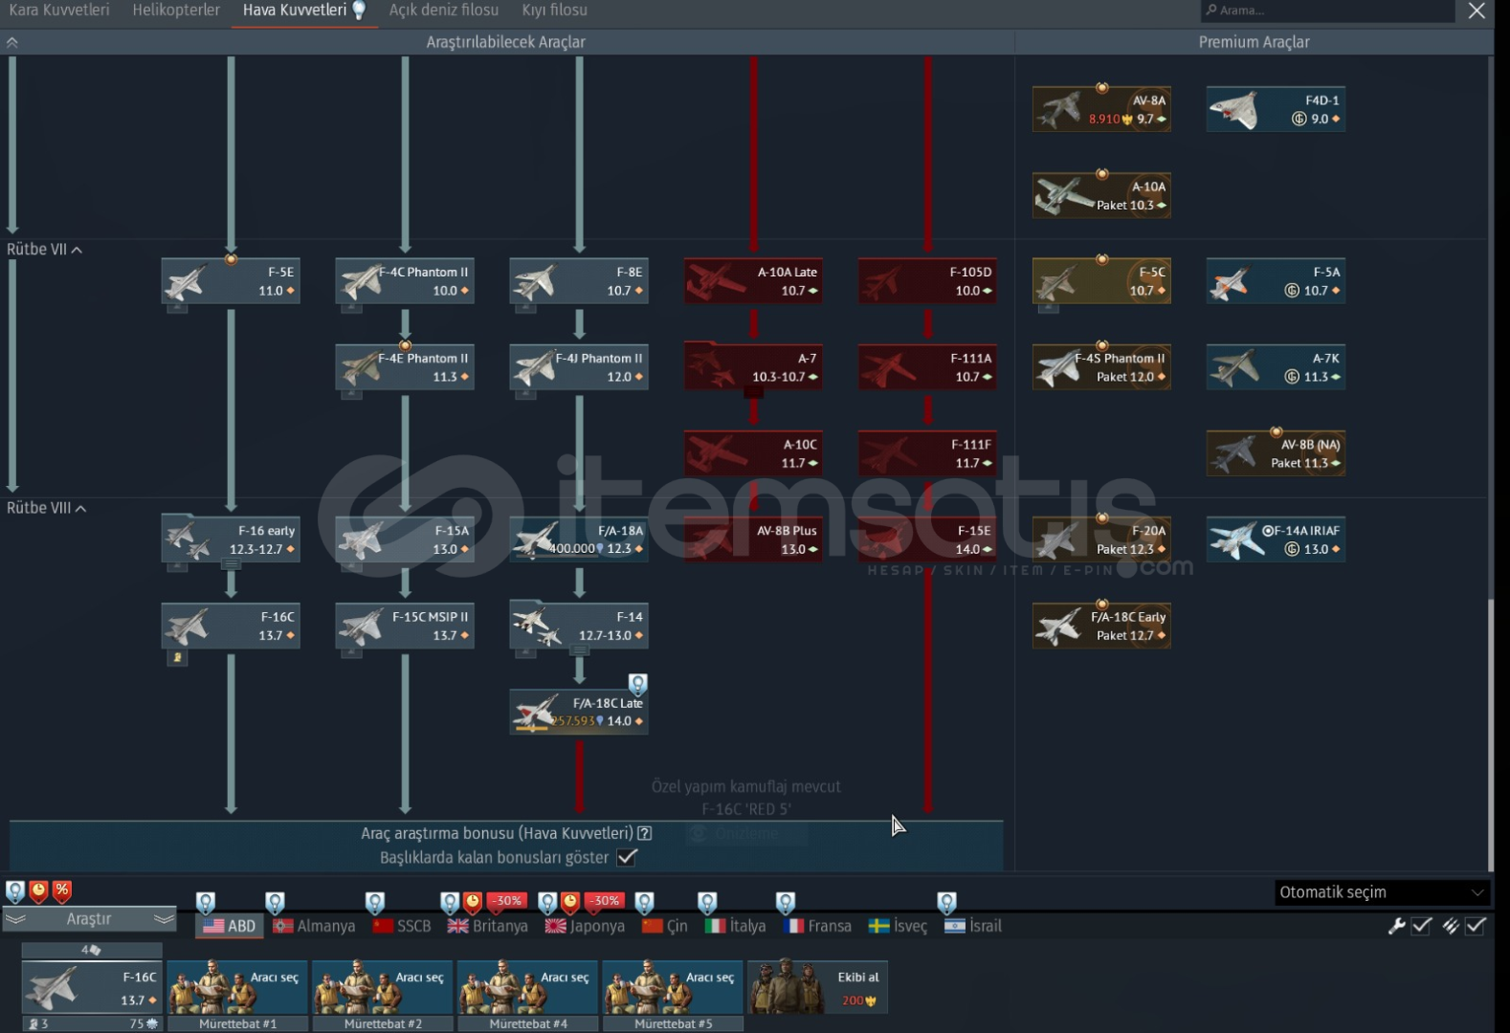Click the vertical scrollbar of the tree
1510x1033 pixels.
(1490, 736)
